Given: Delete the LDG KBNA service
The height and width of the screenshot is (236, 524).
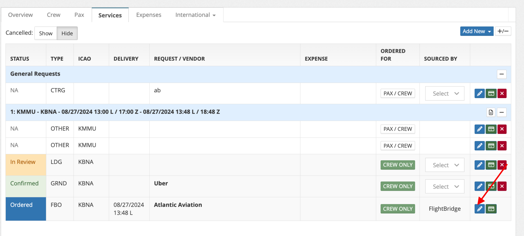Looking at the screenshot, I should pyautogui.click(x=502, y=165).
